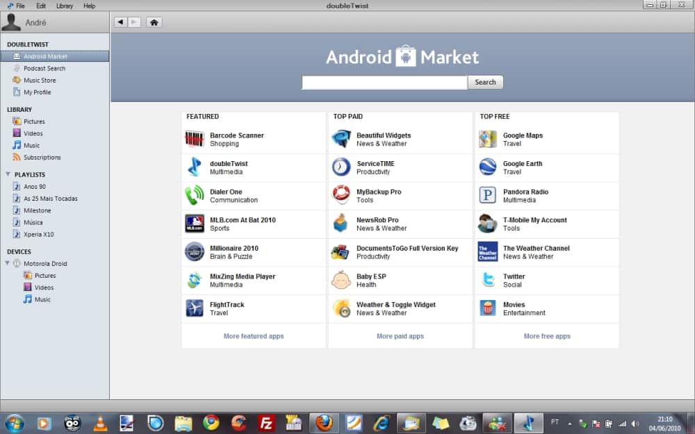Open the Pandora Radio P icon
This screenshot has height=434, width=695.
(488, 195)
